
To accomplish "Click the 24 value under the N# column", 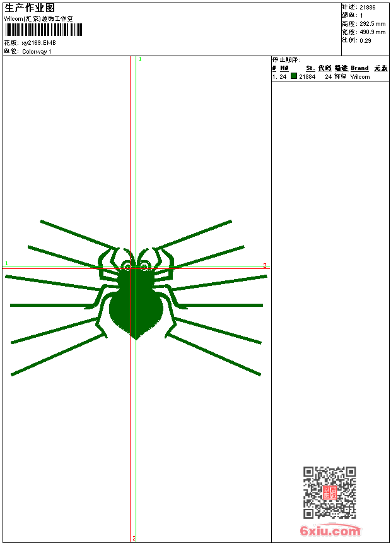I will tap(283, 77).
